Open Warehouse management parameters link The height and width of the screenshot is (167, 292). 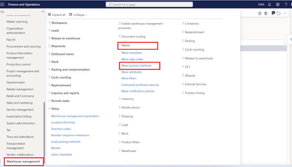point(75,116)
